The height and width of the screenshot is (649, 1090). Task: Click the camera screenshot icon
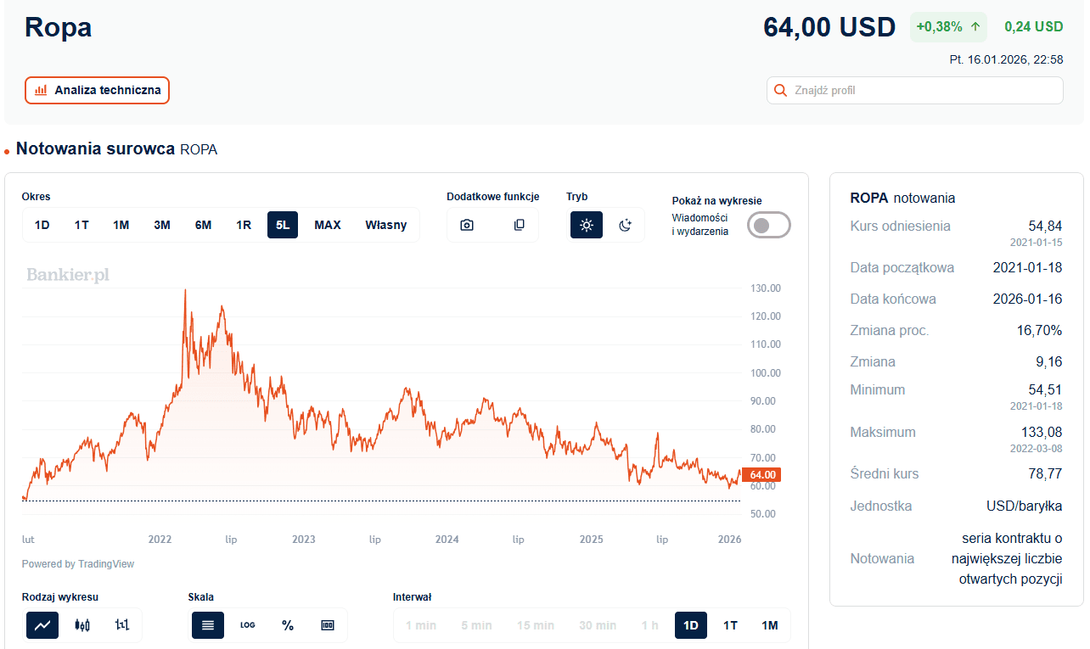tap(467, 225)
